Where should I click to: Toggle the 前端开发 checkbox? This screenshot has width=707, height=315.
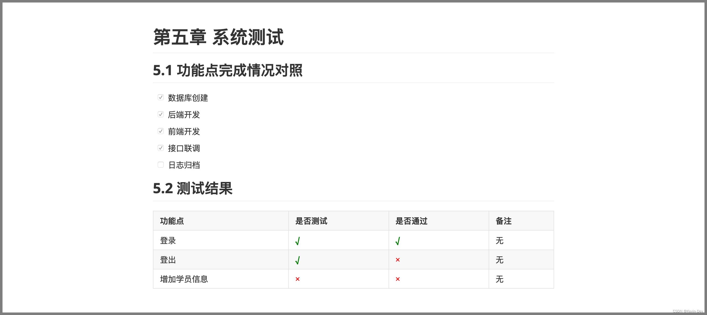160,131
